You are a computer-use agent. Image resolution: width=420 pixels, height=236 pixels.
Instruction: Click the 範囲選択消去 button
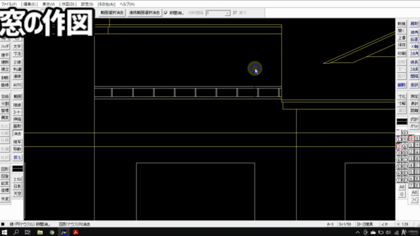click(x=112, y=13)
